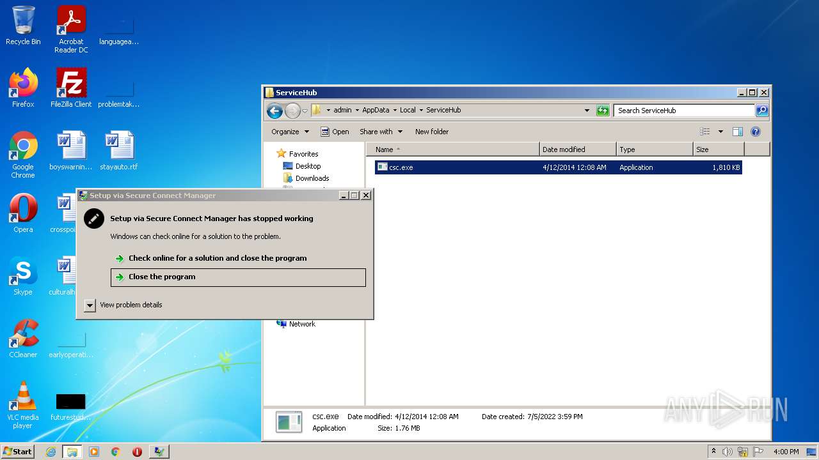Sort by the Type column header

[655, 149]
